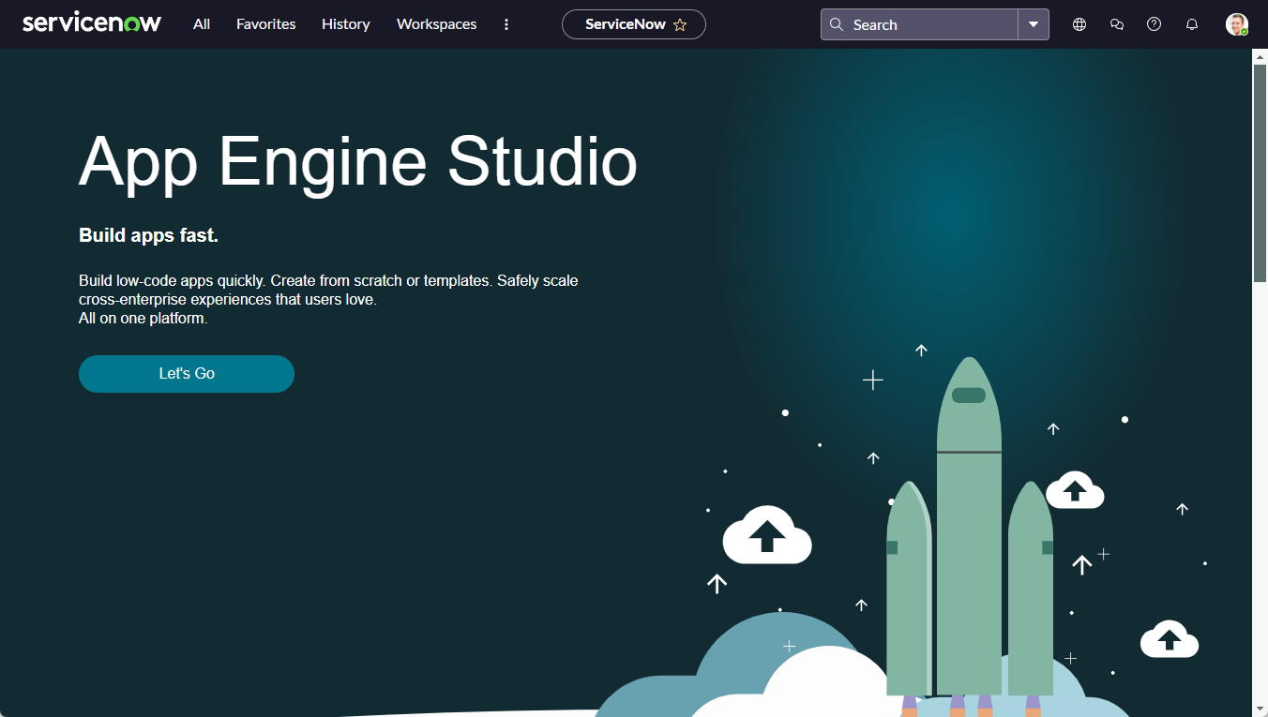
Task: Open the History menu
Action: tap(346, 24)
